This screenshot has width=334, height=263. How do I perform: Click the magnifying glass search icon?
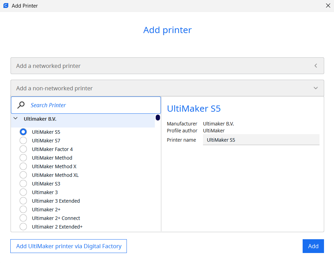point(21,105)
